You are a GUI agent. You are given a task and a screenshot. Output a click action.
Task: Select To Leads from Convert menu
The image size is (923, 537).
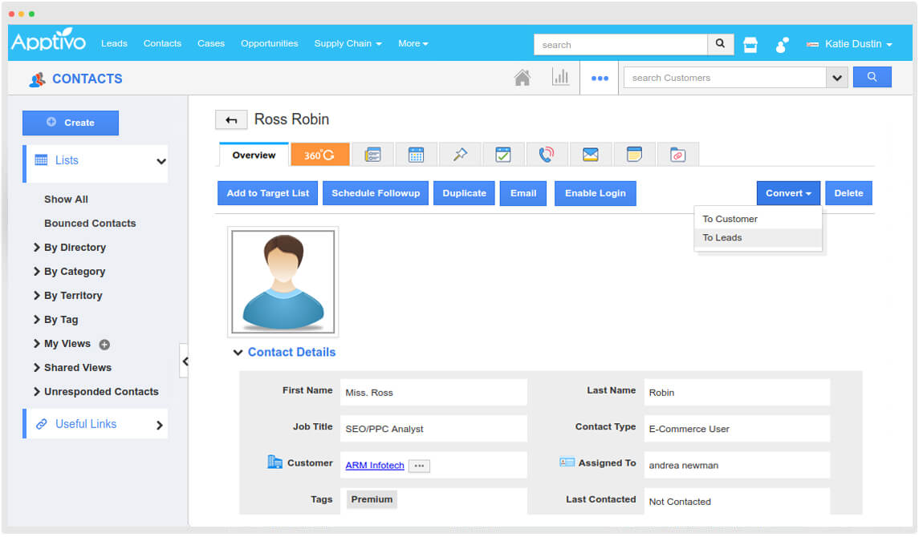[722, 238]
